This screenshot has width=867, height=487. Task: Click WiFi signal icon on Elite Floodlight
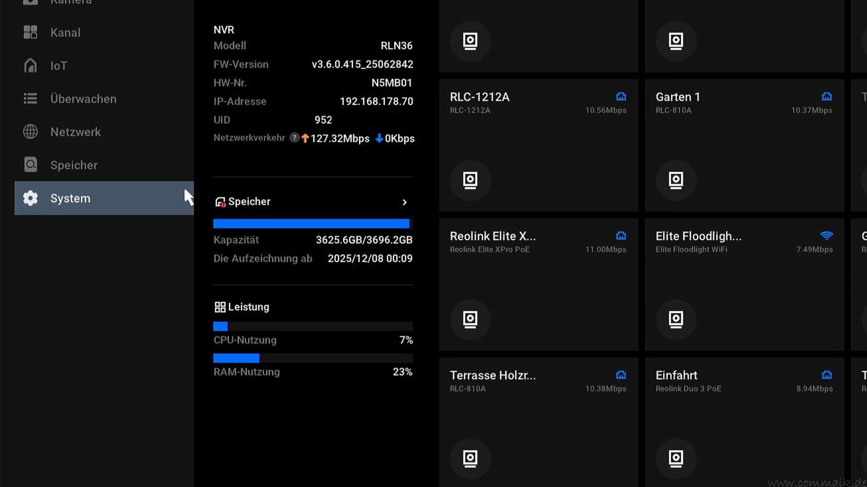826,236
